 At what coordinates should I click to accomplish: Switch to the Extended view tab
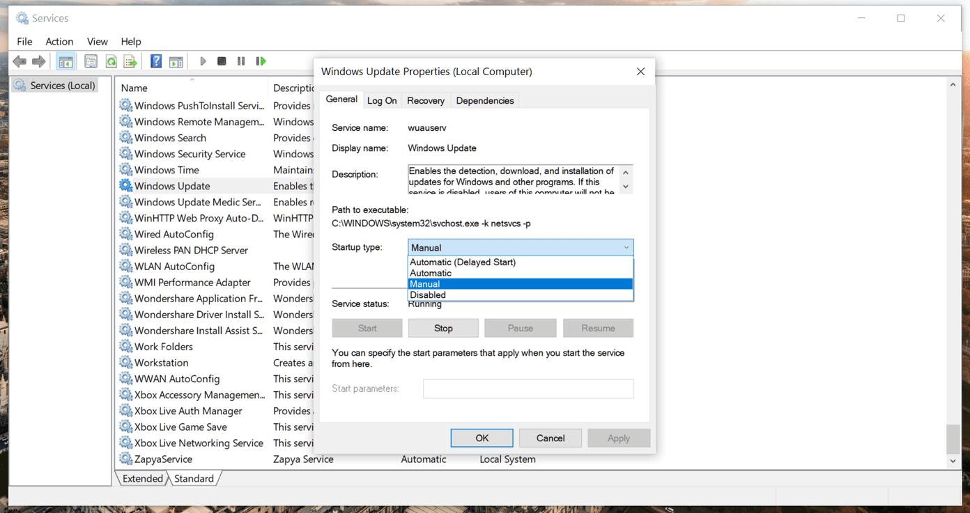click(x=142, y=478)
